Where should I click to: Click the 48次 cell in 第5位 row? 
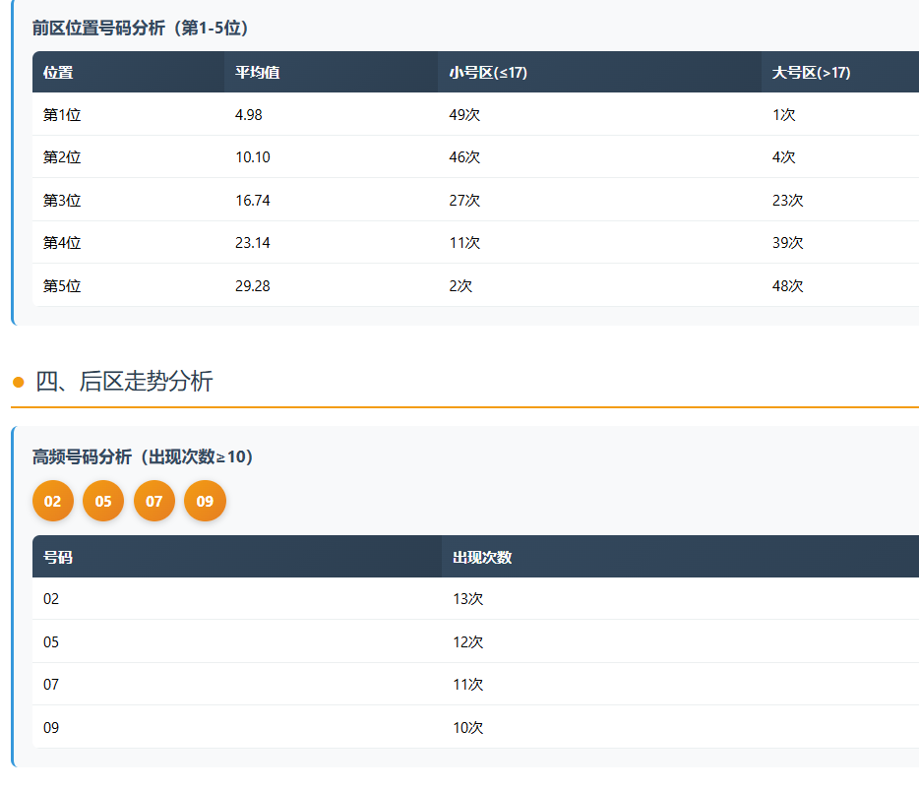[x=787, y=286]
